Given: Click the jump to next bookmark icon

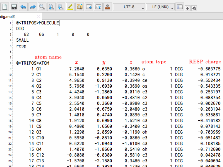Looking at the screenshot, I should point(89,7).
